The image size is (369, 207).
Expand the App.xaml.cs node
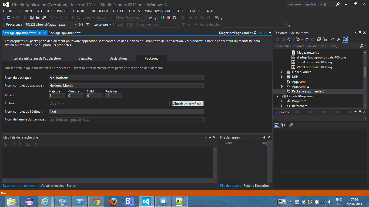[282, 87]
